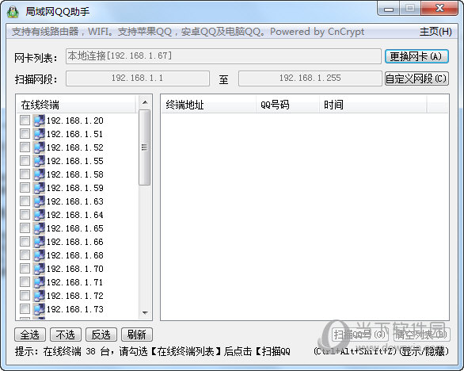Image resolution: width=464 pixels, height=371 pixels.
Task: Click the start IP field 192.168.1.1
Action: pyautogui.click(x=138, y=78)
